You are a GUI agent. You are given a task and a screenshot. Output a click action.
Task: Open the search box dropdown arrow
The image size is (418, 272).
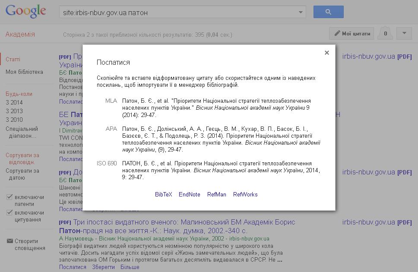pyautogui.click(x=301, y=13)
